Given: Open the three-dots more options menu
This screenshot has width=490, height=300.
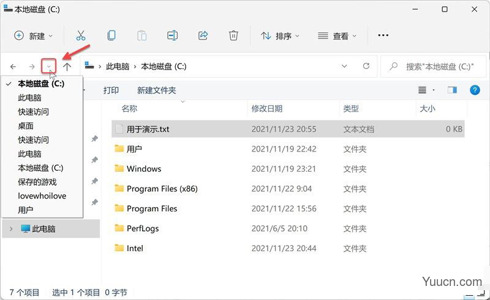Looking at the screenshot, I should 383,35.
